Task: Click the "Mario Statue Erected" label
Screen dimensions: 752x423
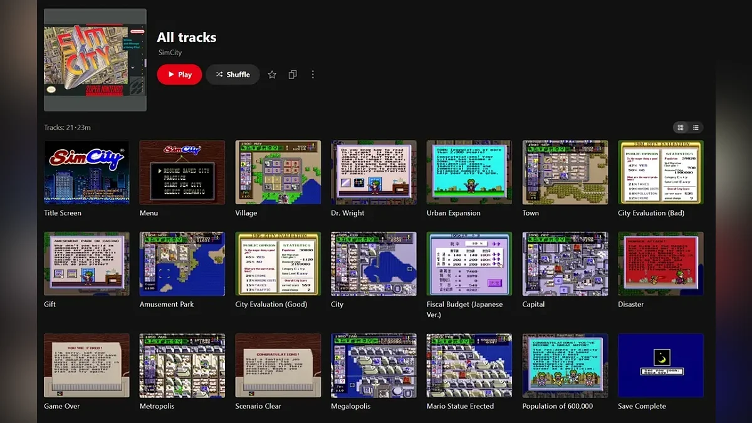Action: (461, 406)
